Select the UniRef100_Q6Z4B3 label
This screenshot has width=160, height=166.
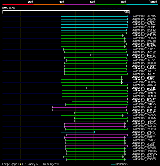(x=143, y=107)
